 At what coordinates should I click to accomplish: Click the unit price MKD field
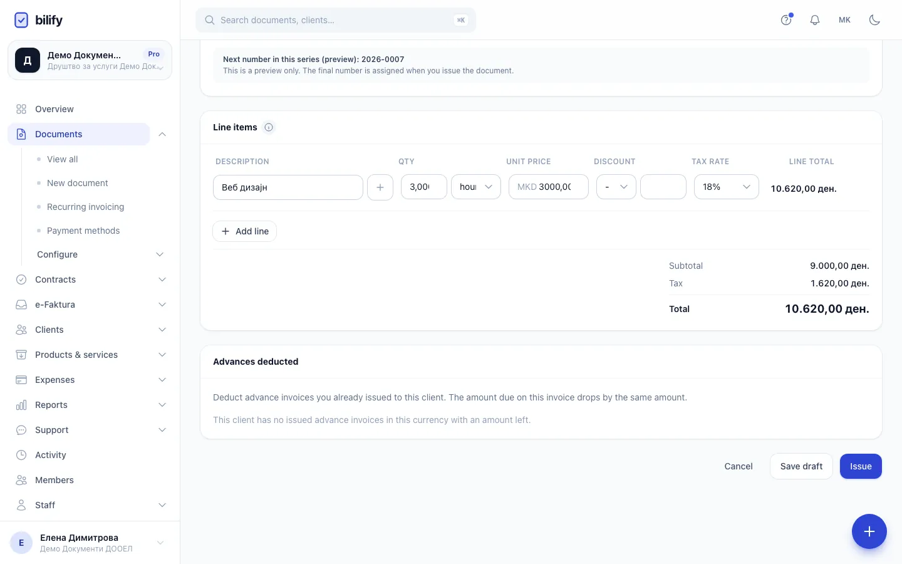coord(549,187)
